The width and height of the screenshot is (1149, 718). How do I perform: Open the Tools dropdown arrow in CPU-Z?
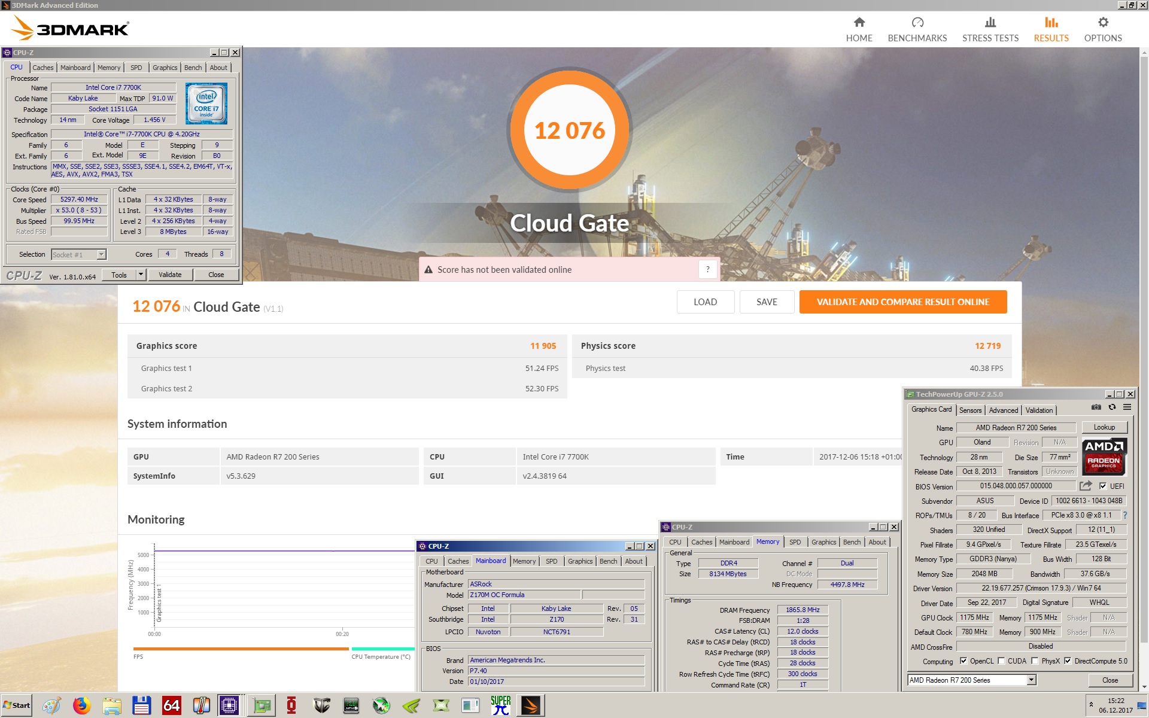pos(141,275)
